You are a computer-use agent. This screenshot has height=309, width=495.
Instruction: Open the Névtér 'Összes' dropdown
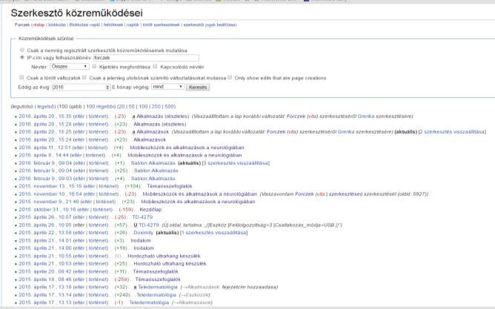coord(69,67)
